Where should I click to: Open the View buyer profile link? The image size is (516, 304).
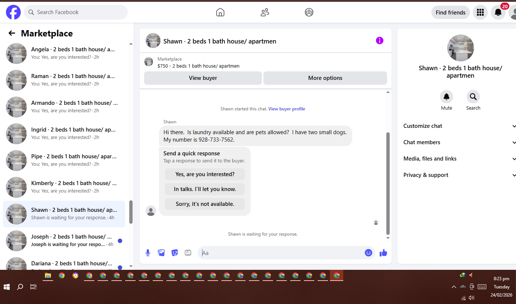[x=287, y=109]
